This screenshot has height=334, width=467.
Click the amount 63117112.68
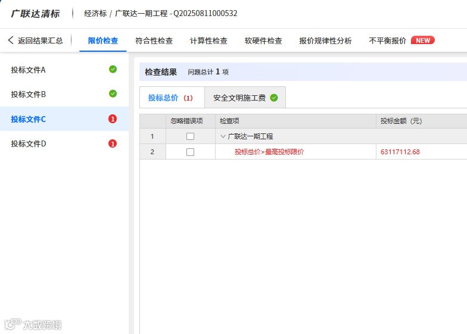coord(400,152)
